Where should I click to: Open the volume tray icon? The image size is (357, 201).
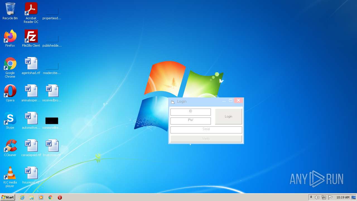pos(317,197)
